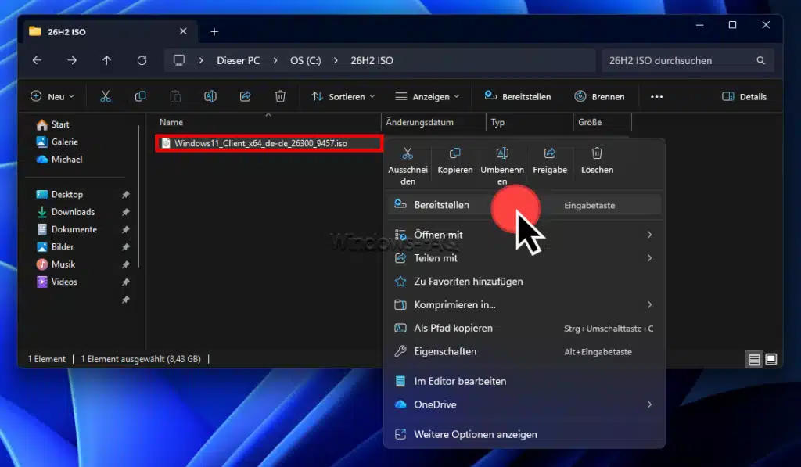This screenshot has width=801, height=467.
Task: Choose Kopieren in the context menu
Action: (454, 161)
